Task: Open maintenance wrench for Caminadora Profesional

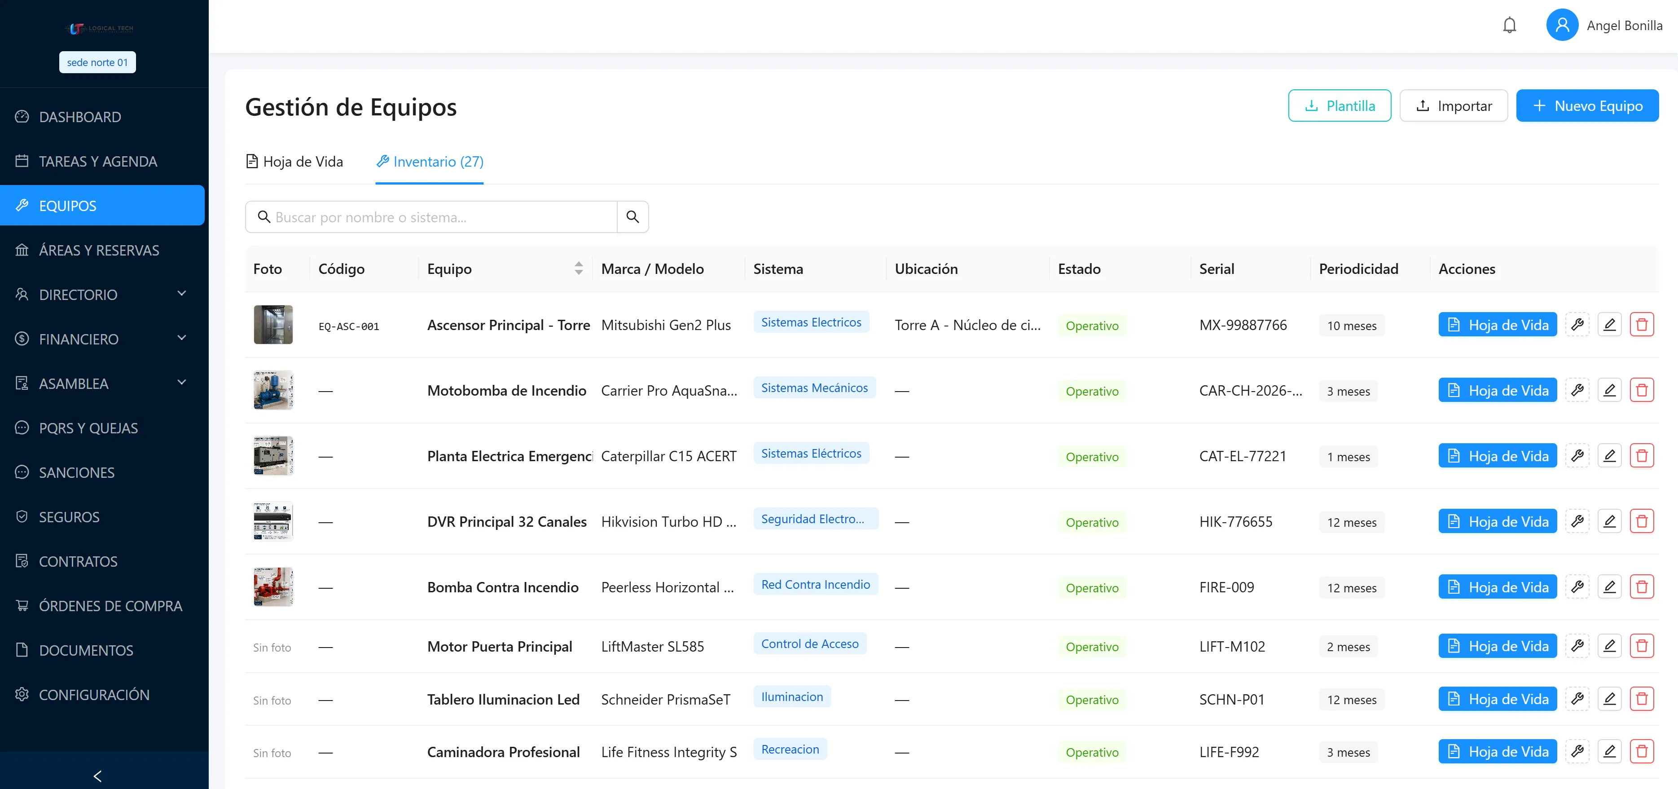Action: 1577,751
